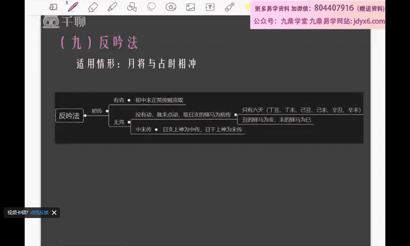Choose the highlighter marker tool
The image size is (410, 246).
112,7
